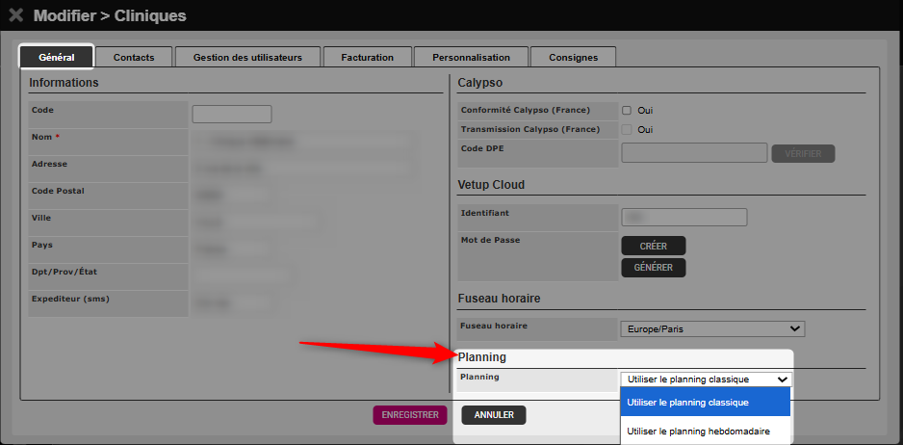
Task: Click the Code input field
Action: 232,114
